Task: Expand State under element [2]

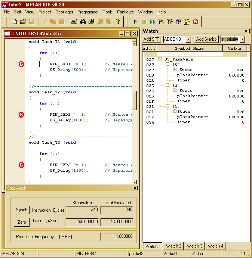Action: (175, 111)
